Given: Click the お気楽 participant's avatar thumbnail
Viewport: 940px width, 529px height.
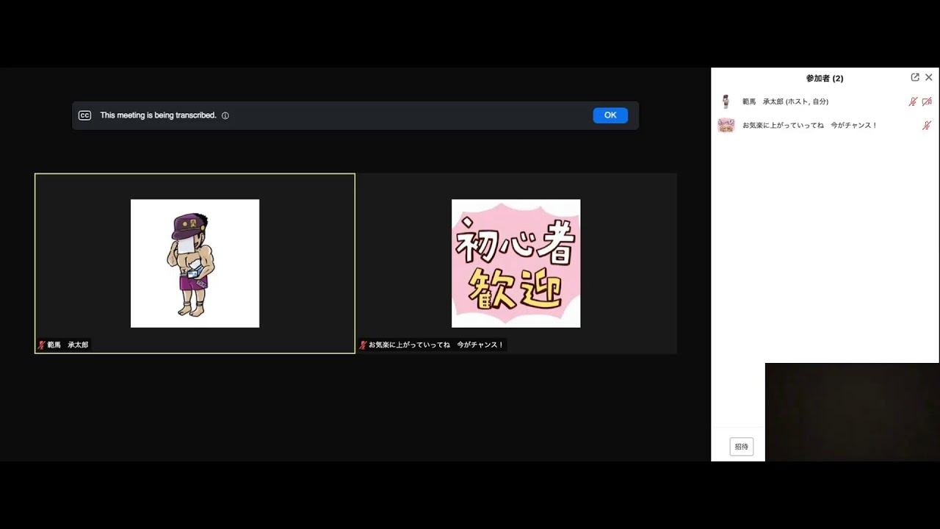Looking at the screenshot, I should click(x=726, y=125).
